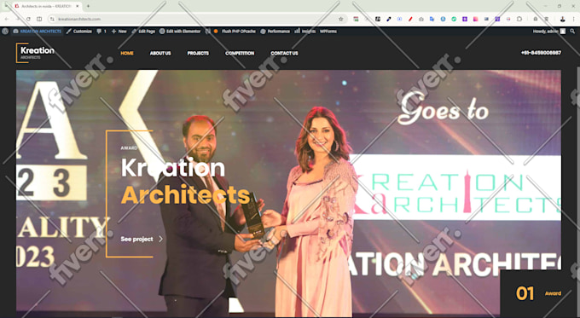This screenshot has width=580, height=318.
Task: Click the color picker eyedropper extension
Action: tap(388, 19)
